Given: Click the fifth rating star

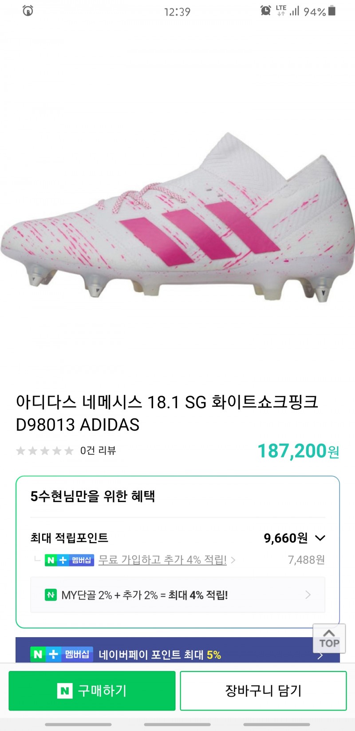Looking at the screenshot, I should (69, 451).
